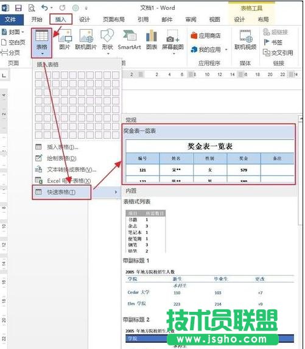Insert a 超链接 hyperlink
Screen dimensions: 305x349
[275, 32]
